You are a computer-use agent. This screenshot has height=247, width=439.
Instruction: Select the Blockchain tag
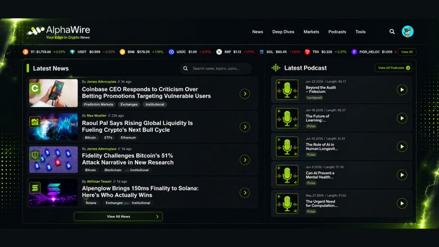tap(113, 170)
